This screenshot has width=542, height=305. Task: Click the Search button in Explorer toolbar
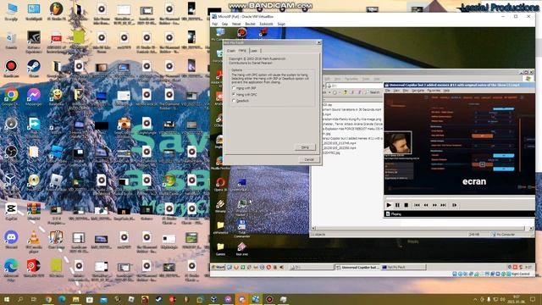click(x=373, y=92)
